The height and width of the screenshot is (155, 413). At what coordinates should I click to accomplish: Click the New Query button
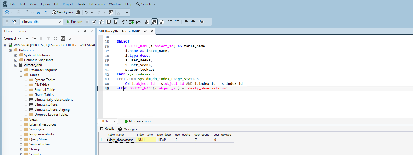click(62, 12)
